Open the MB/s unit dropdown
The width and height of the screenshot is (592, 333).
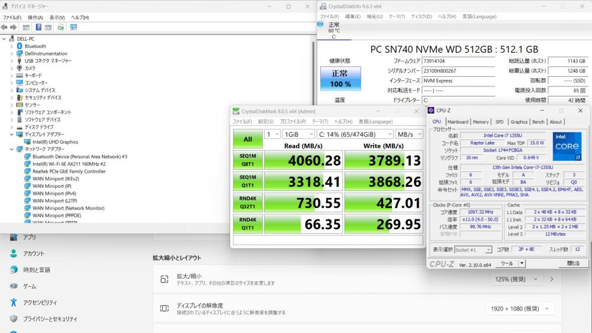[409, 134]
